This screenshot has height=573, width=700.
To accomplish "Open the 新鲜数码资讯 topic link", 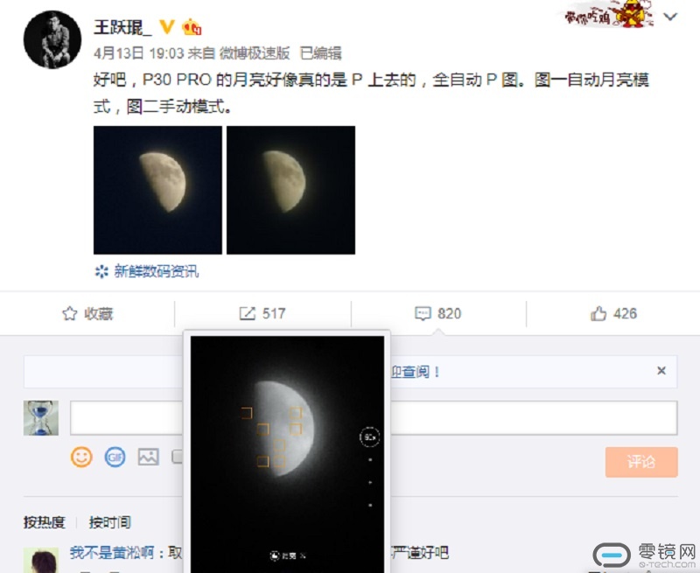I will coord(157,271).
